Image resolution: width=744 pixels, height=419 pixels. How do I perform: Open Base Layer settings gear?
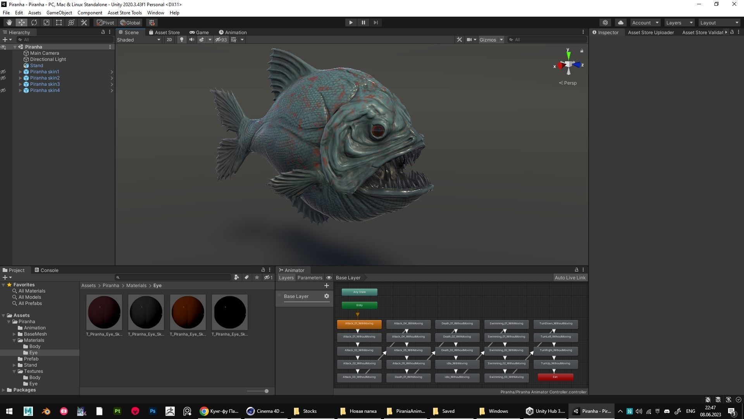[x=327, y=296]
